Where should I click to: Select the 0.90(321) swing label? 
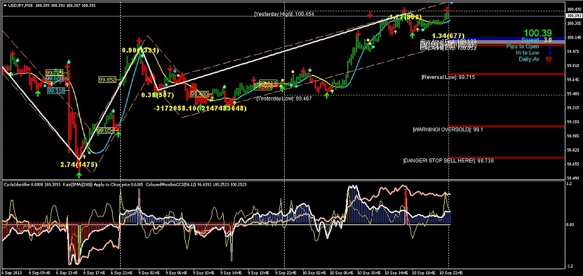click(140, 50)
